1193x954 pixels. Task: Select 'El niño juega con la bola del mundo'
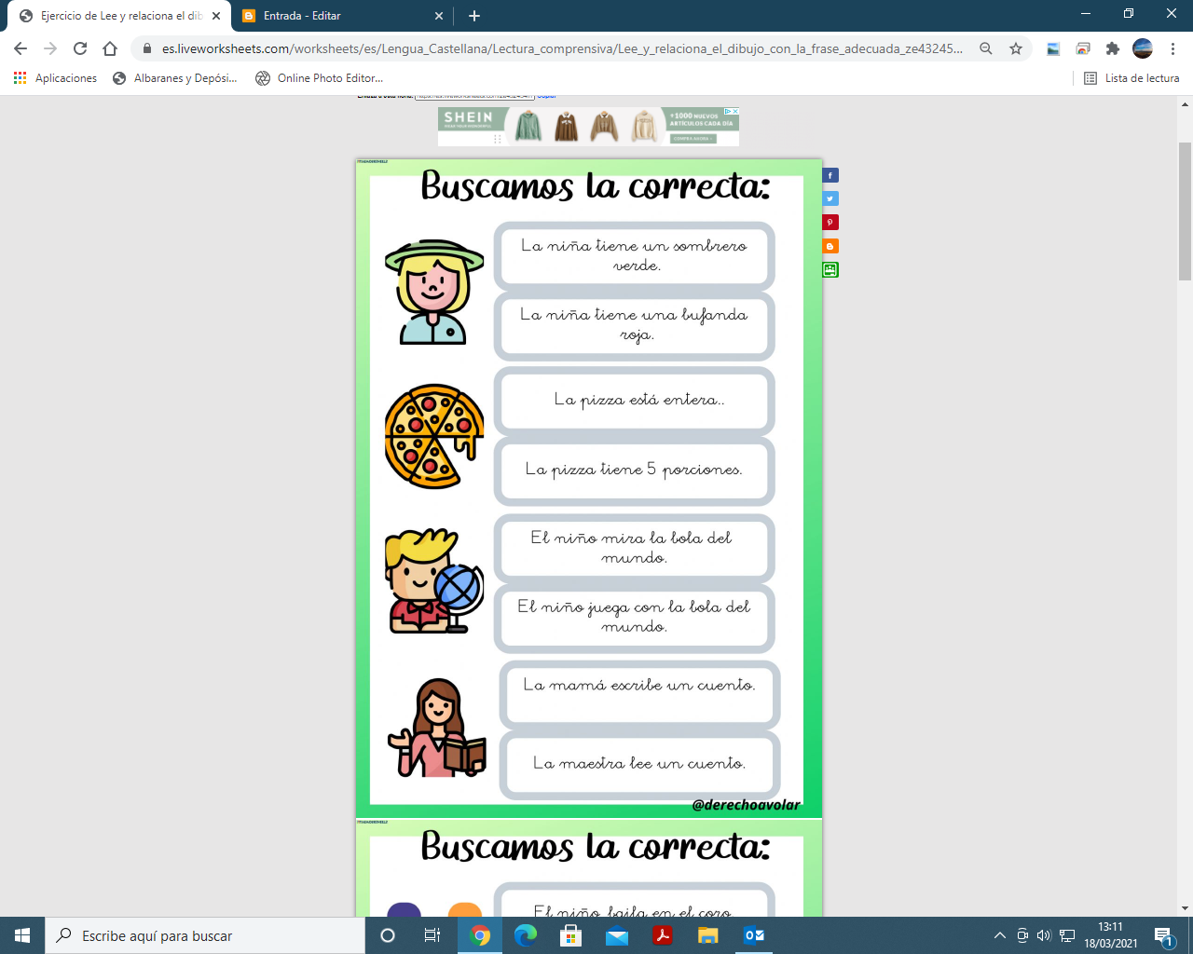(634, 618)
